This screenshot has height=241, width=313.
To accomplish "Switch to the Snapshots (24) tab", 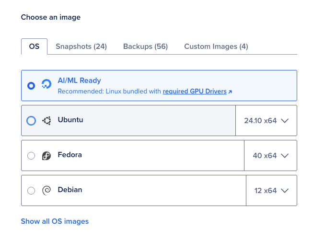I will click(81, 46).
